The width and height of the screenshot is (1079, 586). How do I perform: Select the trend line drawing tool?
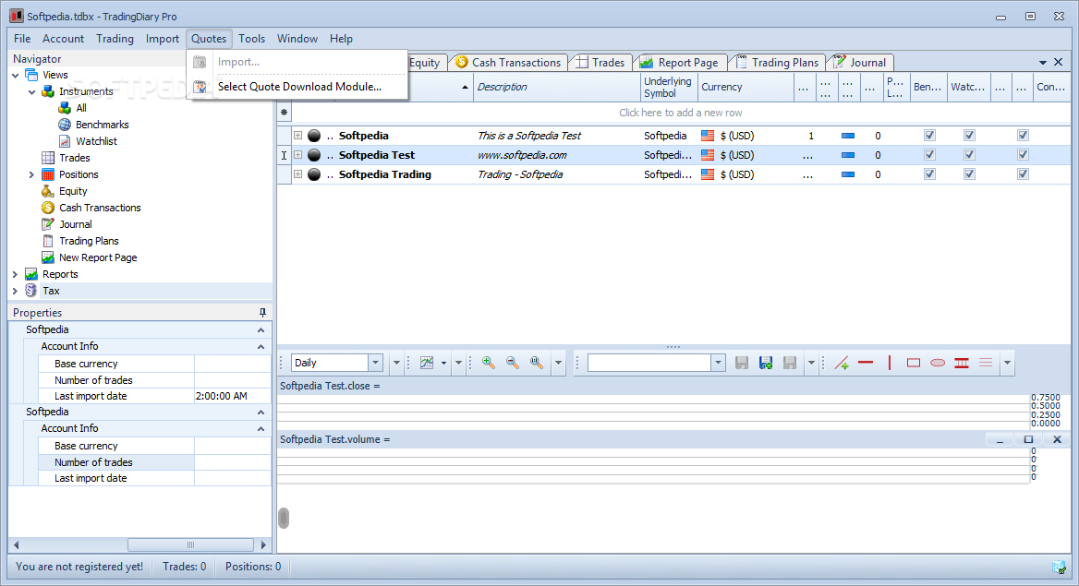(x=842, y=363)
